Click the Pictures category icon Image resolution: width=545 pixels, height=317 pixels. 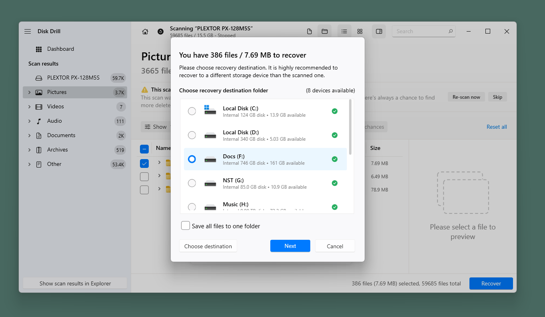pos(39,92)
